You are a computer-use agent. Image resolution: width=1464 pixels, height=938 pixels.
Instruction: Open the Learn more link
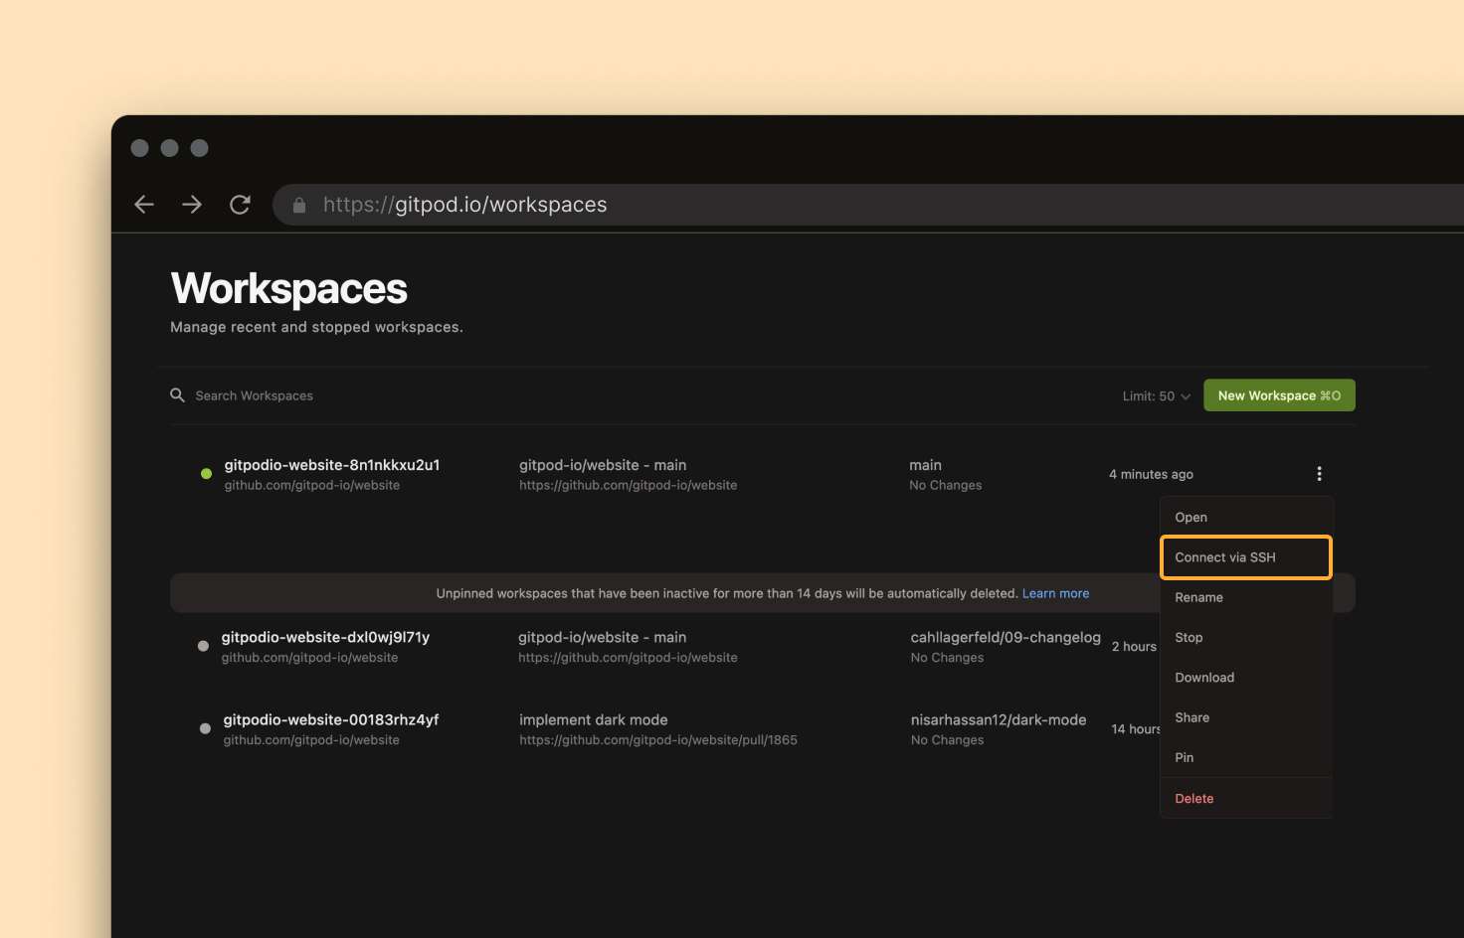coord(1055,593)
